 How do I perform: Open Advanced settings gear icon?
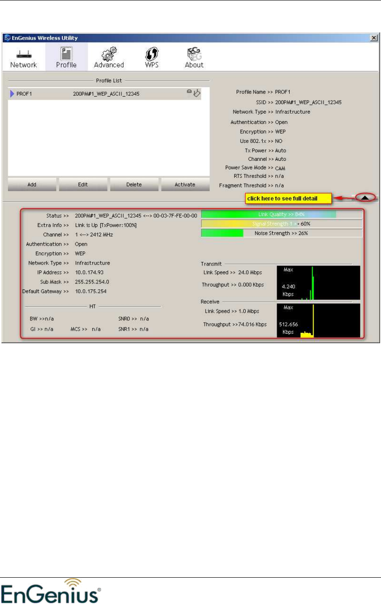pyautogui.click(x=109, y=53)
